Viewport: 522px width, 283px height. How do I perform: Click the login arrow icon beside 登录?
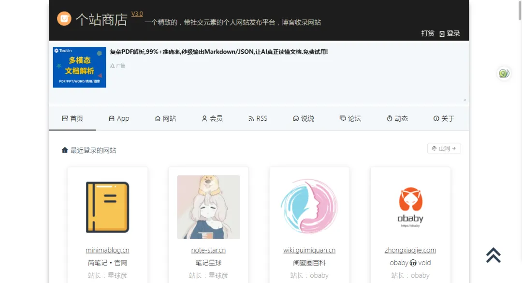tap(442, 34)
